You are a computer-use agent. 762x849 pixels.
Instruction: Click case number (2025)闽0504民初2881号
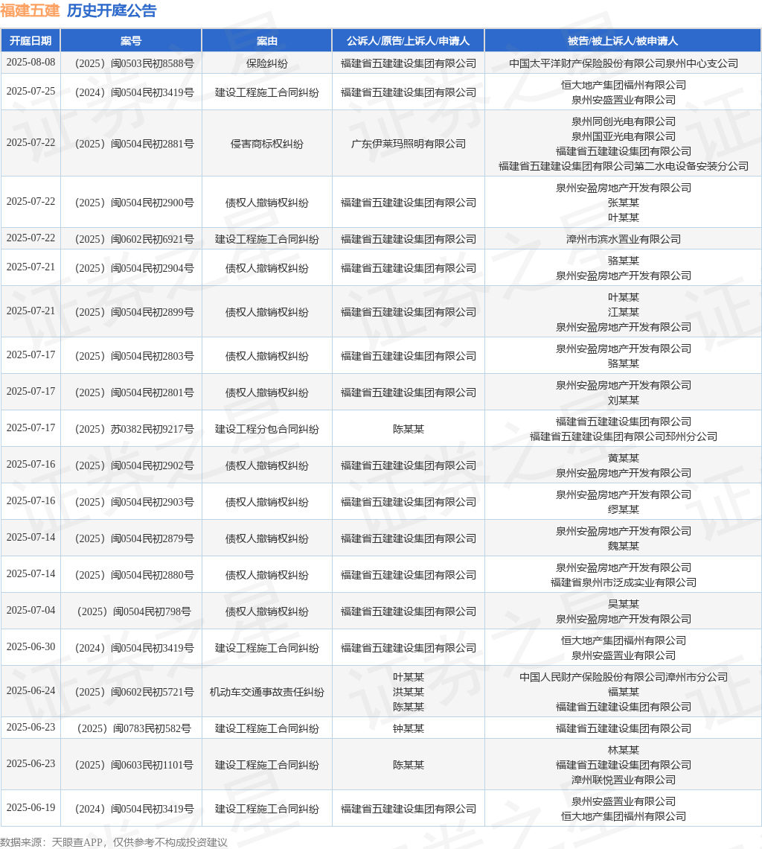(x=134, y=144)
